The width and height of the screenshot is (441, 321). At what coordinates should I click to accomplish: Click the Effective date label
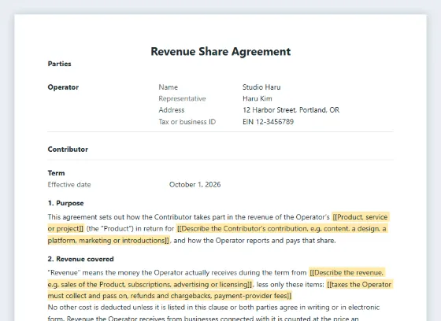coord(69,185)
